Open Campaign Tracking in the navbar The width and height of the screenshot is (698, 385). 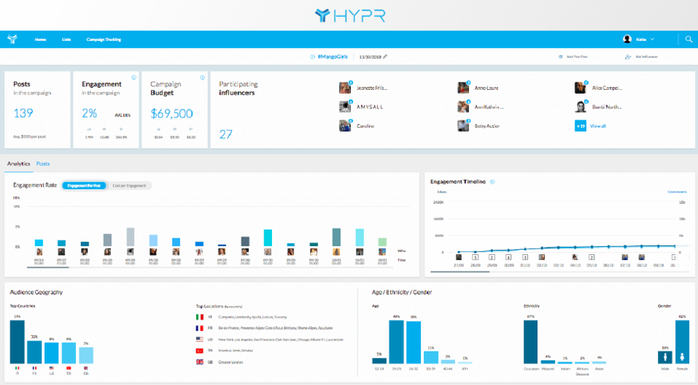tap(104, 39)
